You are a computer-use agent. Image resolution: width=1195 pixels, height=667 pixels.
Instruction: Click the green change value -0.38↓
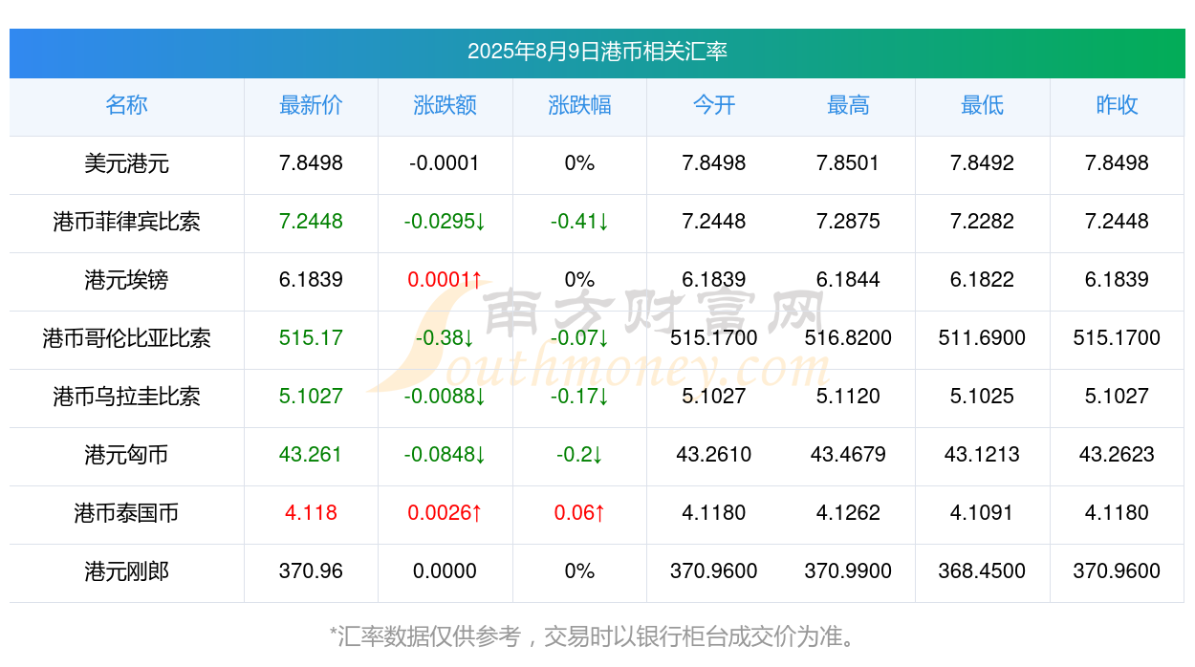pos(445,338)
